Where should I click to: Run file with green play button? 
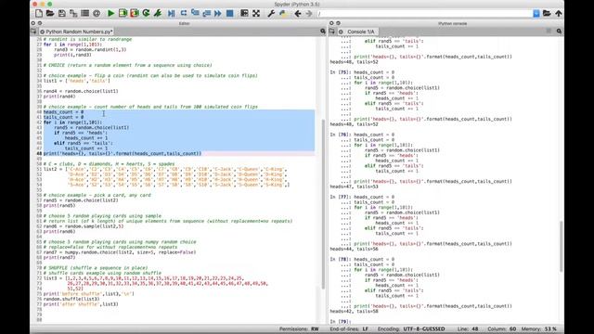pos(111,13)
